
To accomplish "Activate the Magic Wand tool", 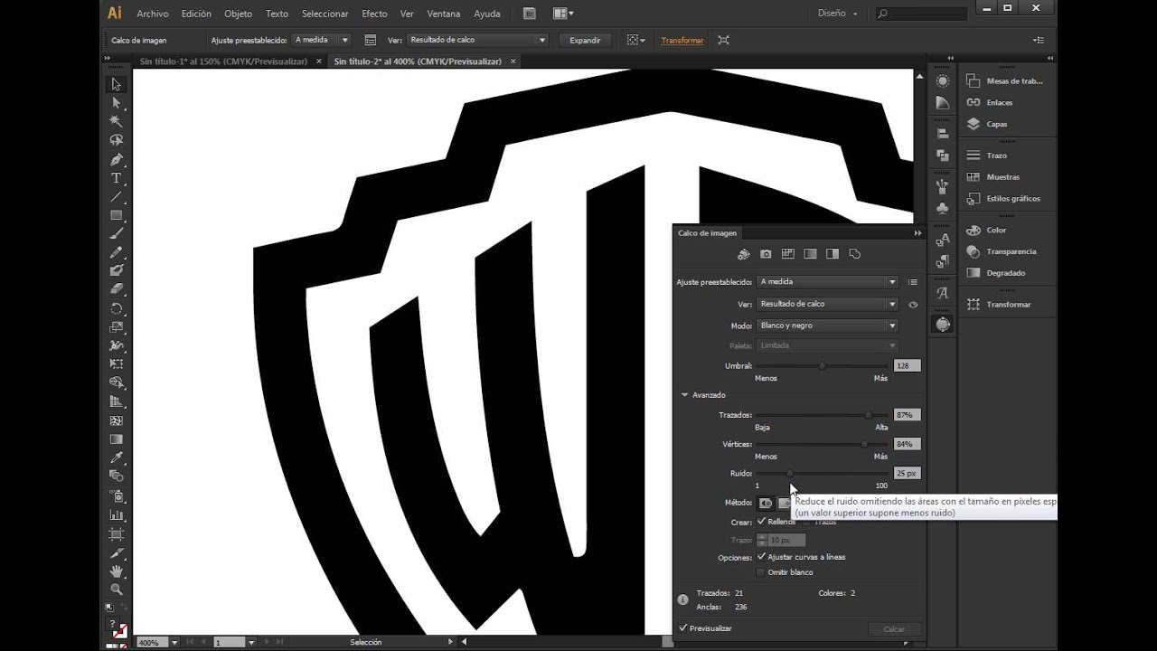I will point(115,120).
